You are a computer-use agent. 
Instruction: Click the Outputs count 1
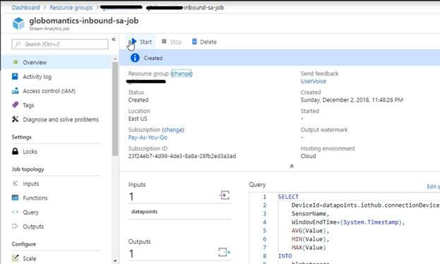[131, 253]
